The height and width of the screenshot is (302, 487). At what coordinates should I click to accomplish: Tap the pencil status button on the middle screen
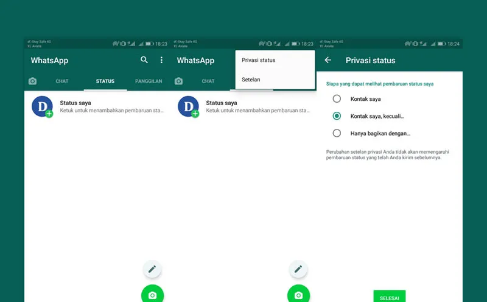[x=298, y=269]
